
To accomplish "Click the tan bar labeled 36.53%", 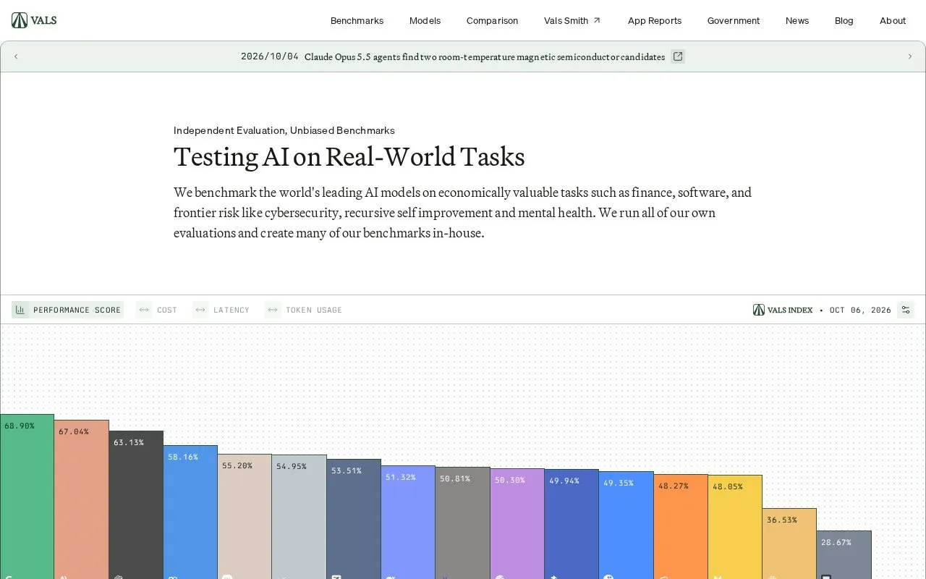I will pyautogui.click(x=789, y=544).
